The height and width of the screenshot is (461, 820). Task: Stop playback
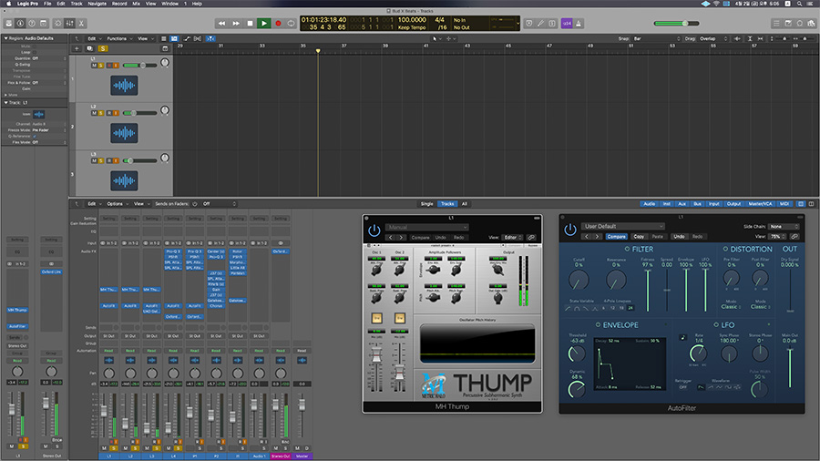coord(250,24)
